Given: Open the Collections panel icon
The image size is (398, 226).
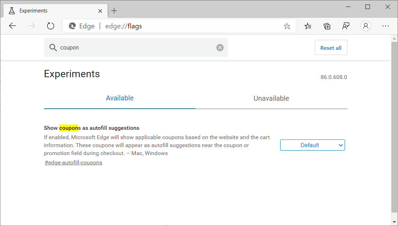Looking at the screenshot, I should point(327,26).
